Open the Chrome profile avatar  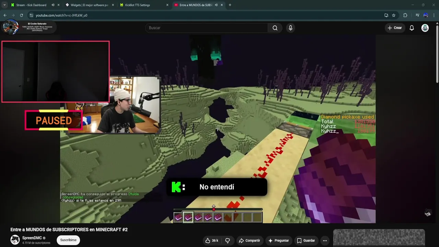pos(426,15)
